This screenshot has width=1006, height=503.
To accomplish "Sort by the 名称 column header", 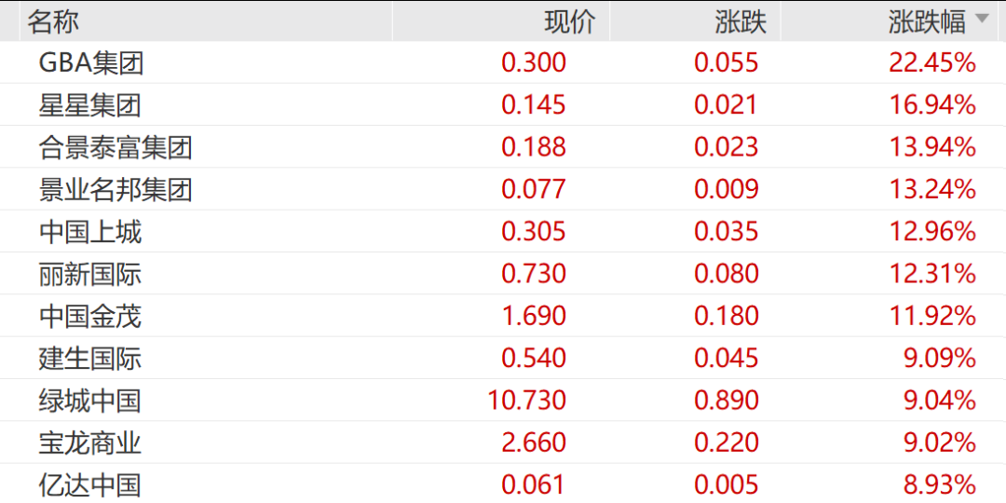I will click(x=53, y=20).
